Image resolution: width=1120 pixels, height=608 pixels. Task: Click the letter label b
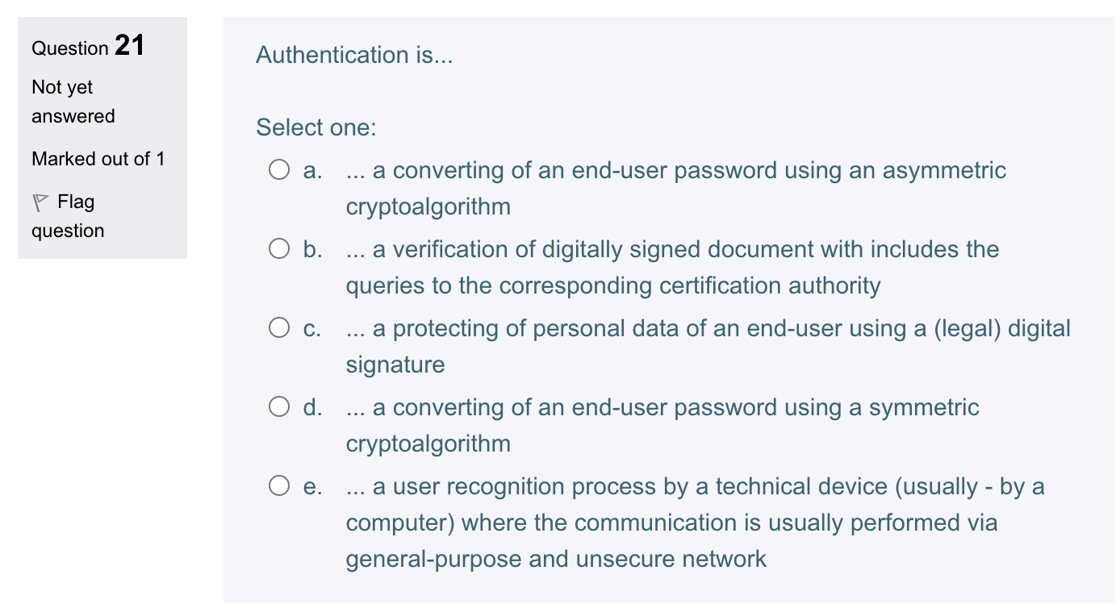pyautogui.click(x=311, y=249)
